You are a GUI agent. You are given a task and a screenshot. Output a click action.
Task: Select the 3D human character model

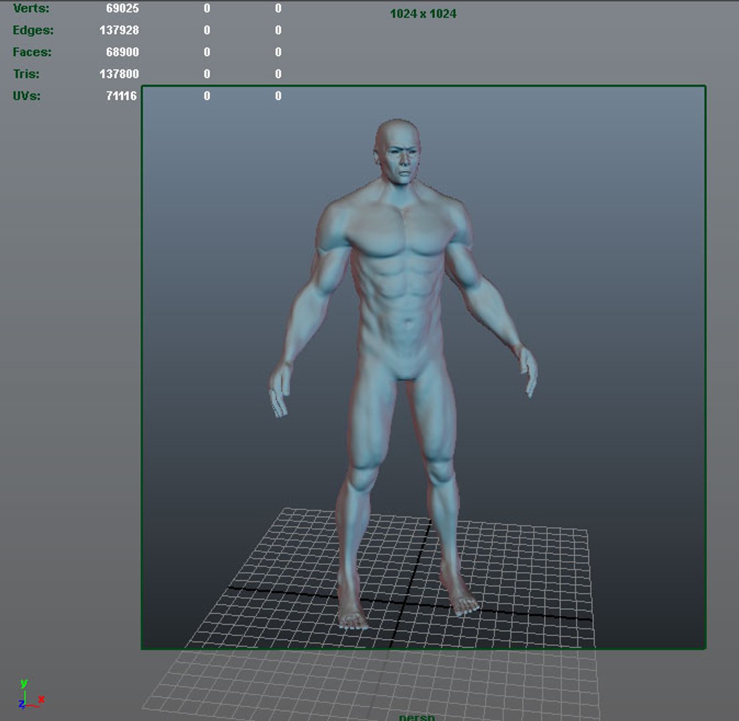(403, 373)
